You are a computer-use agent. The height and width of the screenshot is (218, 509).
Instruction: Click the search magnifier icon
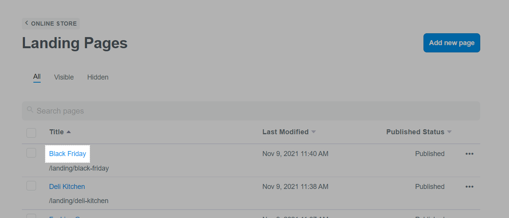pos(30,110)
